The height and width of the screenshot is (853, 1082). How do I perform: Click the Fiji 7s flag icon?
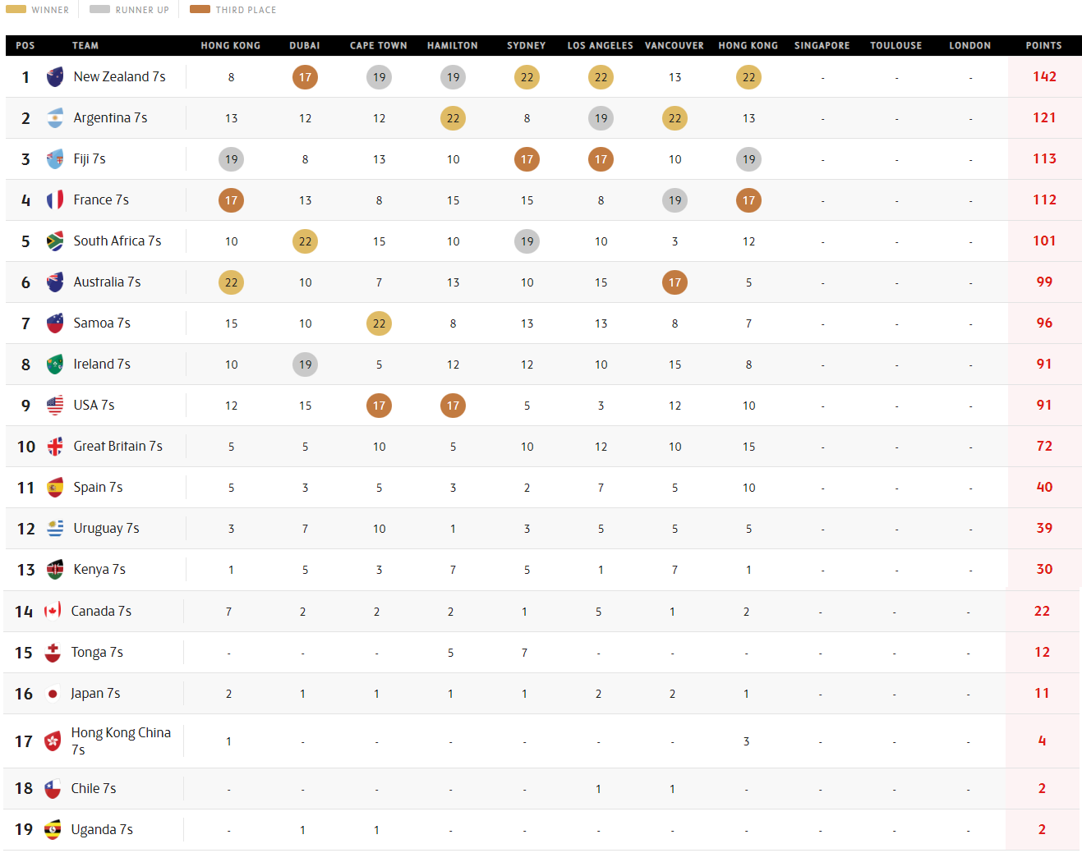click(x=55, y=159)
